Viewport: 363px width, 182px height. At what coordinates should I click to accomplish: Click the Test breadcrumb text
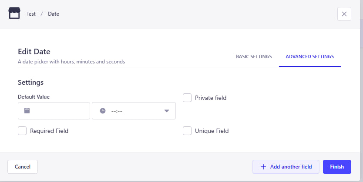click(x=31, y=14)
